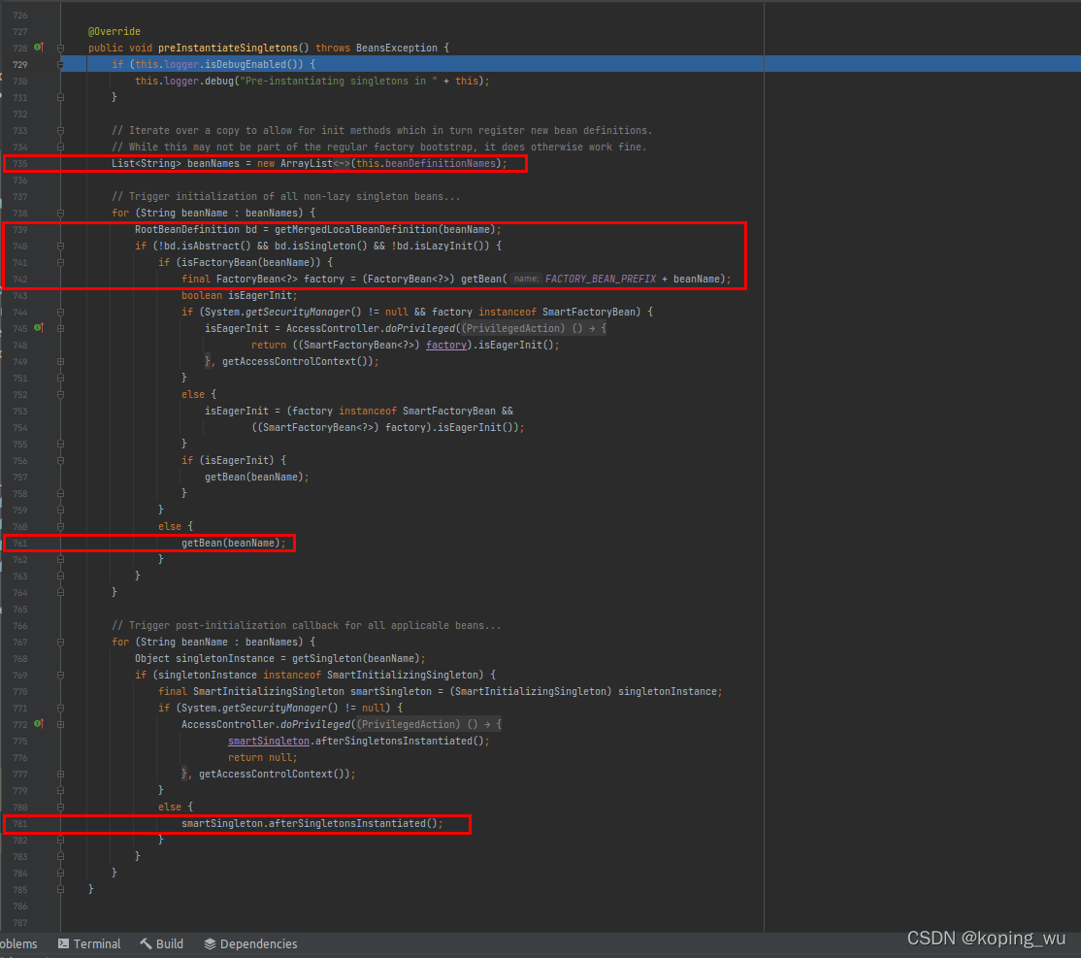1081x958 pixels.
Task: Click doPrivileged call on line 745
Action: click(420, 328)
